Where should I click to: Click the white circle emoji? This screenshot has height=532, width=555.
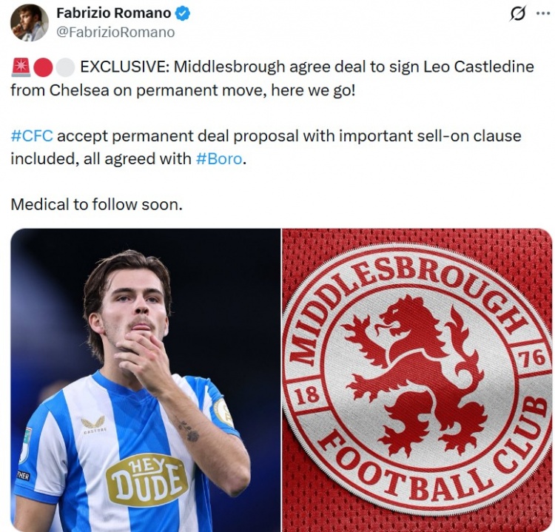65,67
